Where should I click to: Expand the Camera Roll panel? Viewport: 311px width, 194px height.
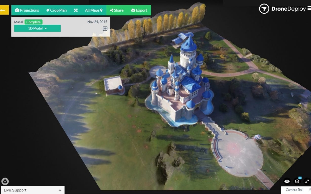pos(296,190)
